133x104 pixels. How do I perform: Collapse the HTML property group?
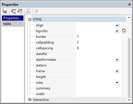click(x=30, y=19)
